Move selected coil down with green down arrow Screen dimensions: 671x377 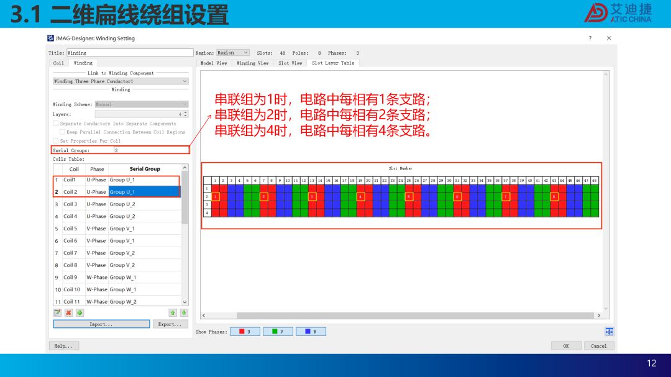(x=184, y=313)
